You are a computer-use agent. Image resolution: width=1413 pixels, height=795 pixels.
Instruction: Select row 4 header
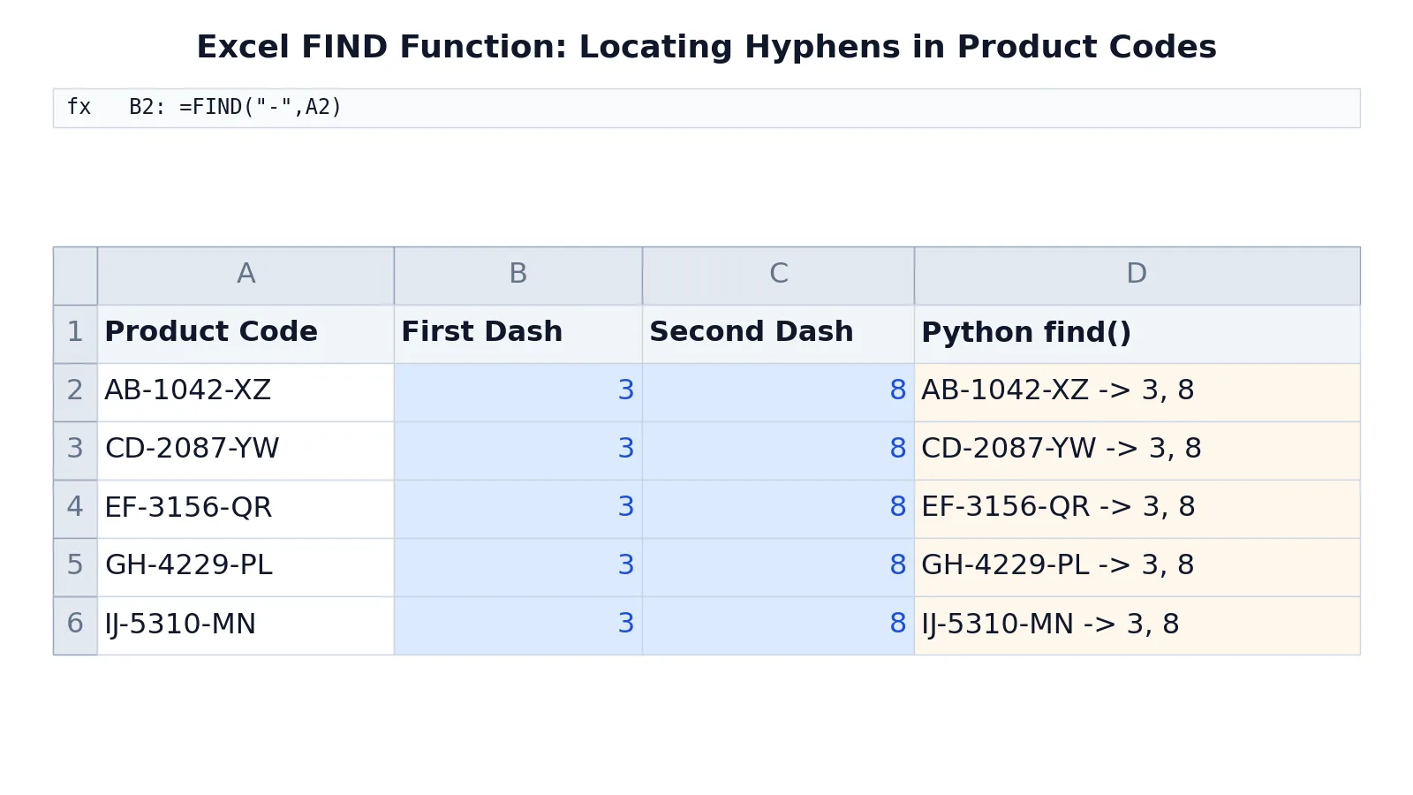tap(75, 509)
